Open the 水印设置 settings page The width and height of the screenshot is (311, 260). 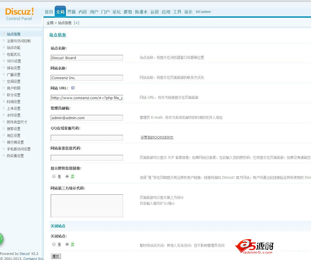point(13,115)
